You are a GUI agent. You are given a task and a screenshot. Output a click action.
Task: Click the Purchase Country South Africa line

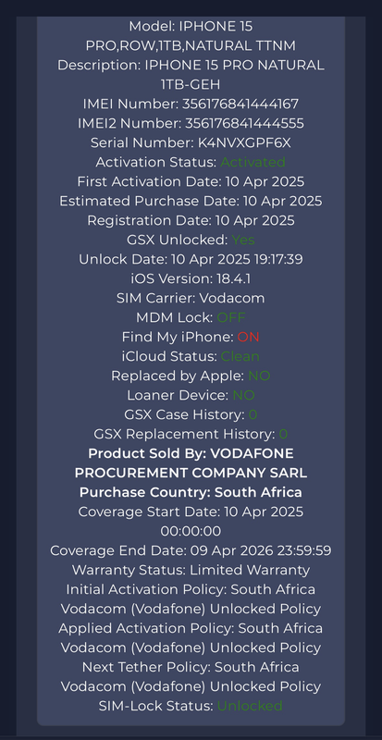pos(191,492)
